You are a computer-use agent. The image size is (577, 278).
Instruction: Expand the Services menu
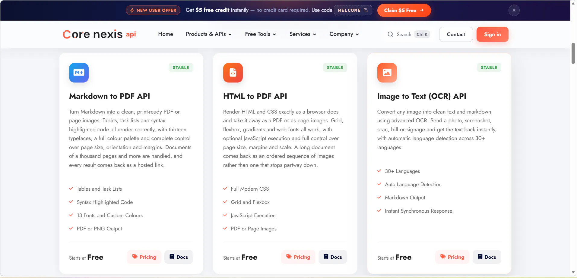point(303,34)
